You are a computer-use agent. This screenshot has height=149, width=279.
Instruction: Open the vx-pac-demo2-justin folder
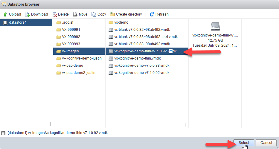pos(79,73)
